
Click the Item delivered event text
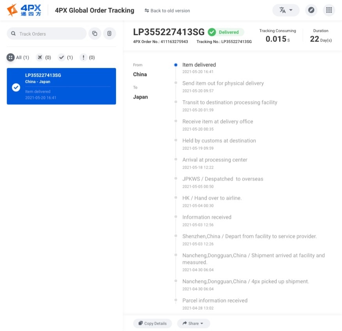(x=199, y=65)
